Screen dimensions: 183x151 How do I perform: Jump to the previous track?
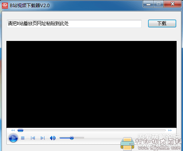(x=33, y=138)
